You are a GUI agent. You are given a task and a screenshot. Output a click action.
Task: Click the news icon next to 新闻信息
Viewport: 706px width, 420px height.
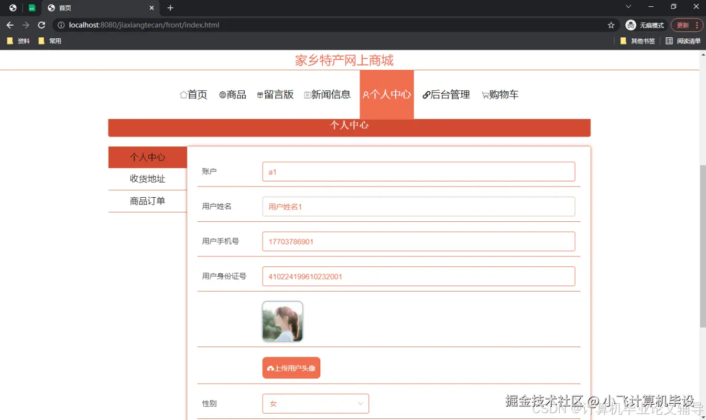click(307, 94)
